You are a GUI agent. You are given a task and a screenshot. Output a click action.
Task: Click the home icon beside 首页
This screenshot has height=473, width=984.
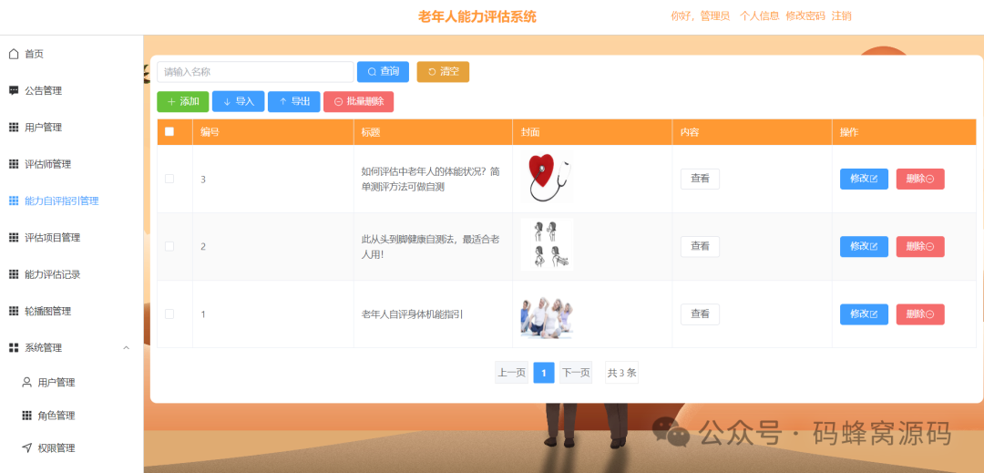click(x=14, y=54)
